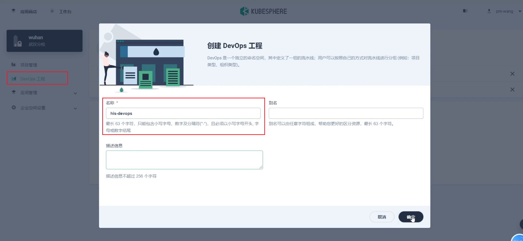
Task: Expand the 企业空间设置 chevron
Action: point(75,108)
